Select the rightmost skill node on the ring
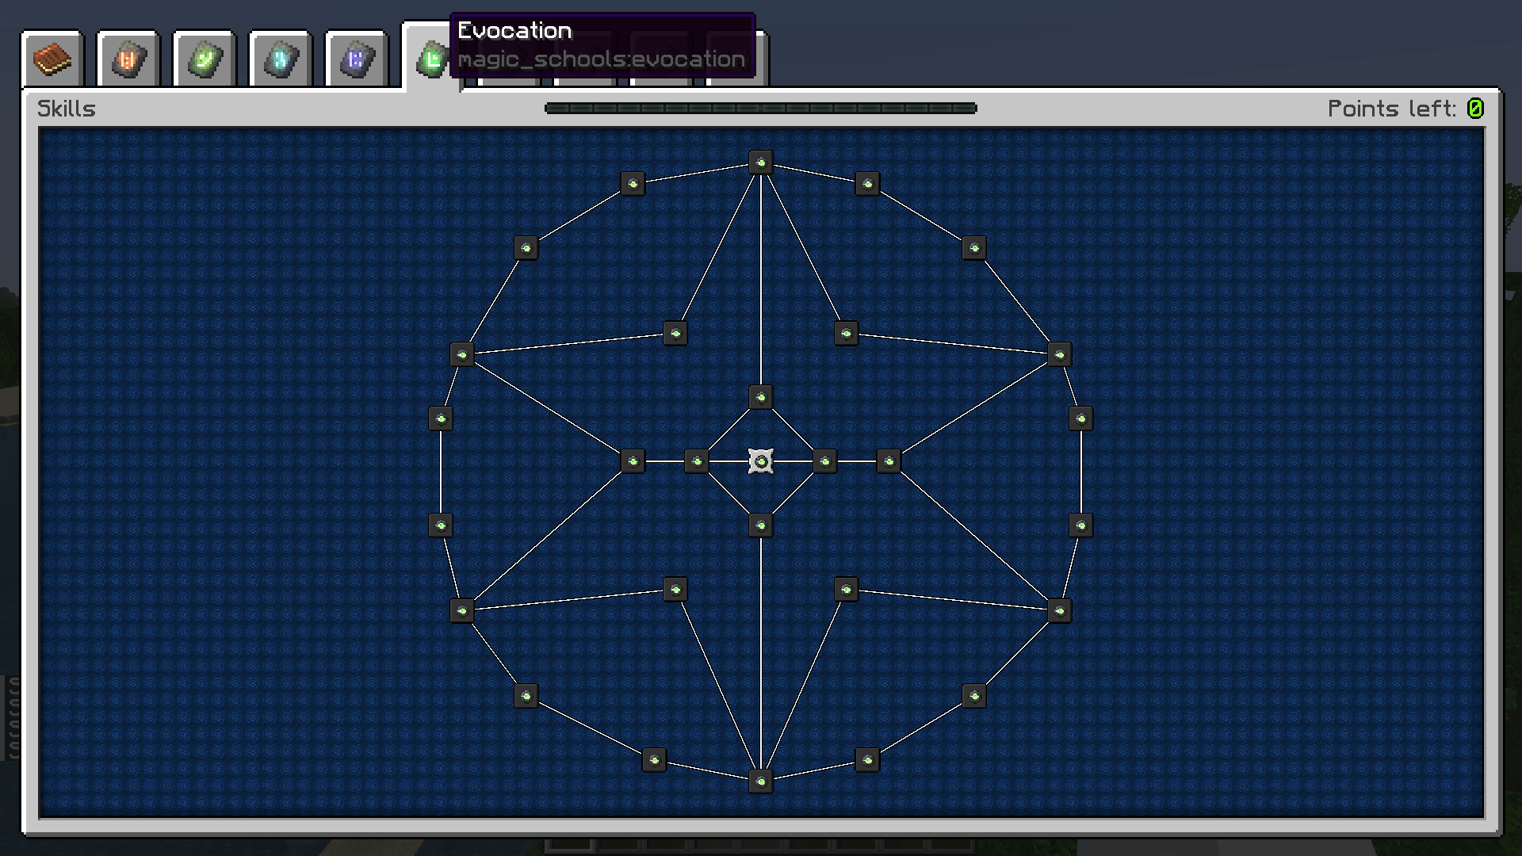The image size is (1522, 856). coord(1080,418)
